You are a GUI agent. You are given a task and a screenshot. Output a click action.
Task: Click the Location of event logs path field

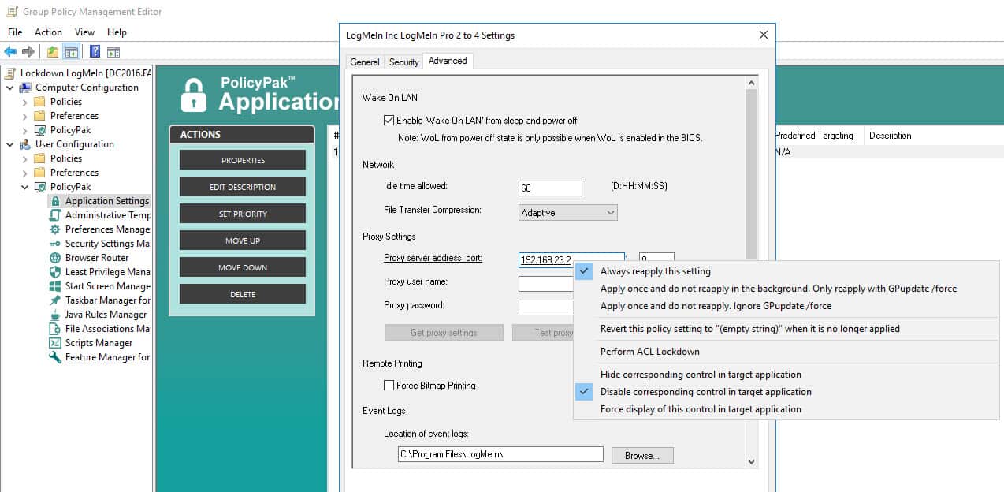pyautogui.click(x=500, y=454)
